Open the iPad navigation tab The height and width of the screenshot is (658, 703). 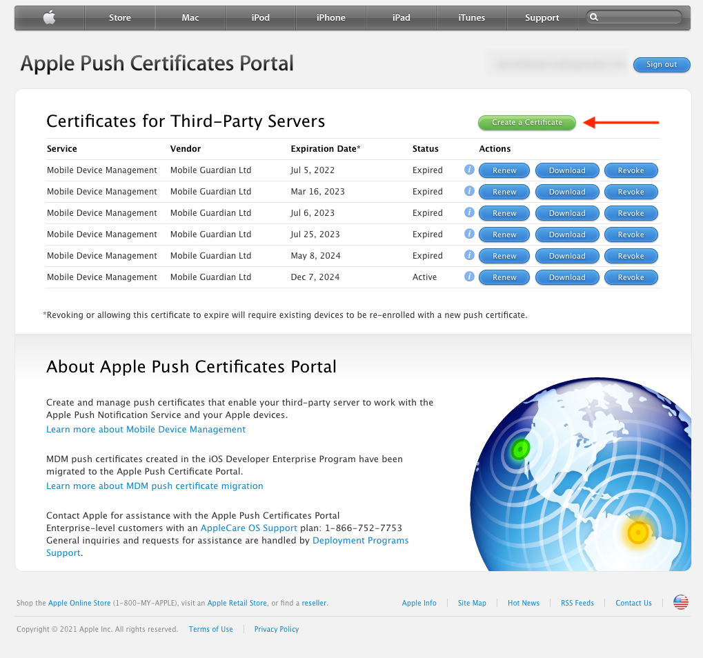(x=402, y=17)
